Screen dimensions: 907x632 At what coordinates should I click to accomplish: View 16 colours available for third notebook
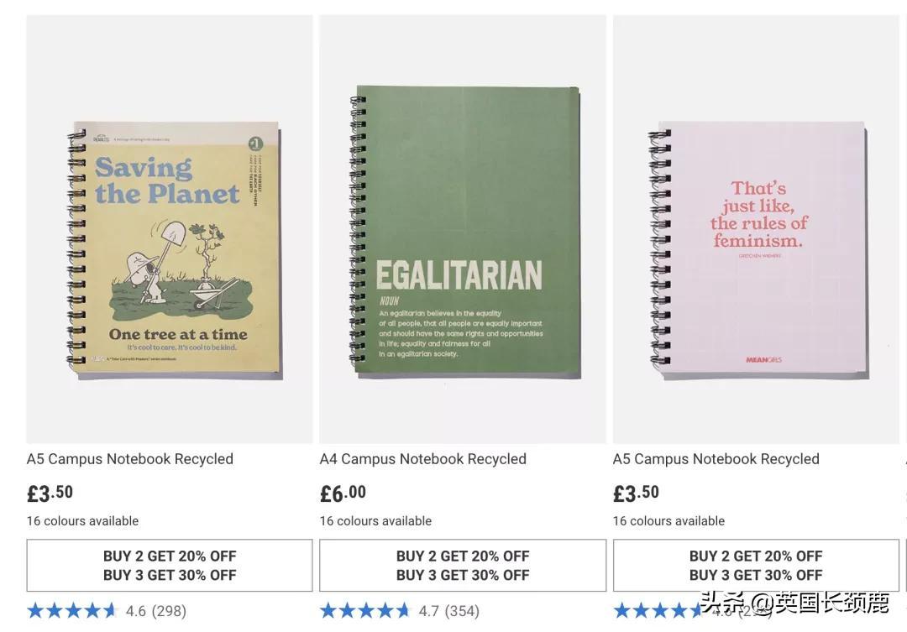668,521
